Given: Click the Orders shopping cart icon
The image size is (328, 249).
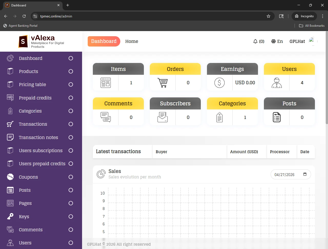Looking at the screenshot, I should [163, 83].
